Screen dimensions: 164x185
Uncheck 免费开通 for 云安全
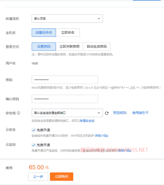[x=34, y=130]
